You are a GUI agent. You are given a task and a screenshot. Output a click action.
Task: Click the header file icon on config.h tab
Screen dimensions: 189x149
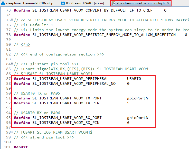pyautogui.click(x=114, y=3)
